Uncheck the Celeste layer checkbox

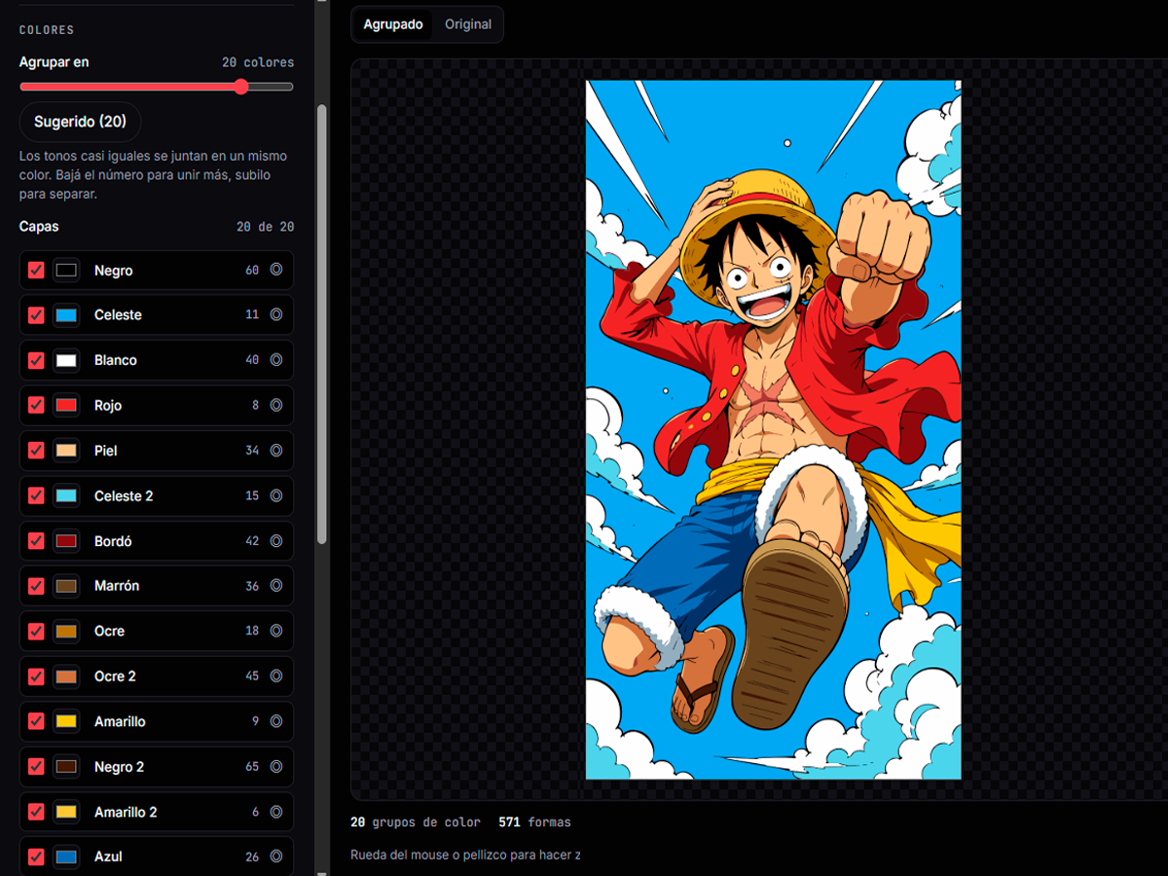coord(36,315)
